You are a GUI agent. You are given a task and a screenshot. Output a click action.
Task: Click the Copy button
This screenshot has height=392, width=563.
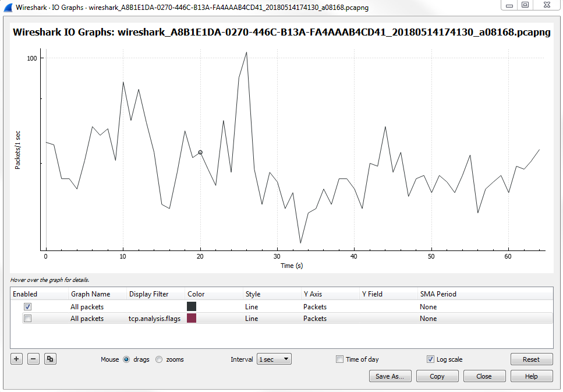click(x=437, y=376)
